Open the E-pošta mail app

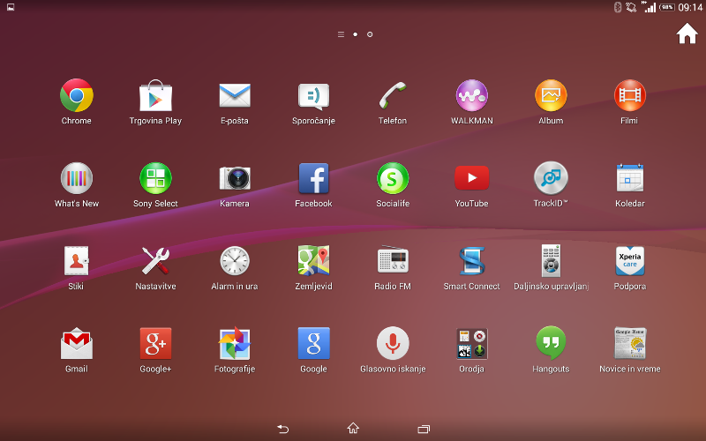[235, 95]
